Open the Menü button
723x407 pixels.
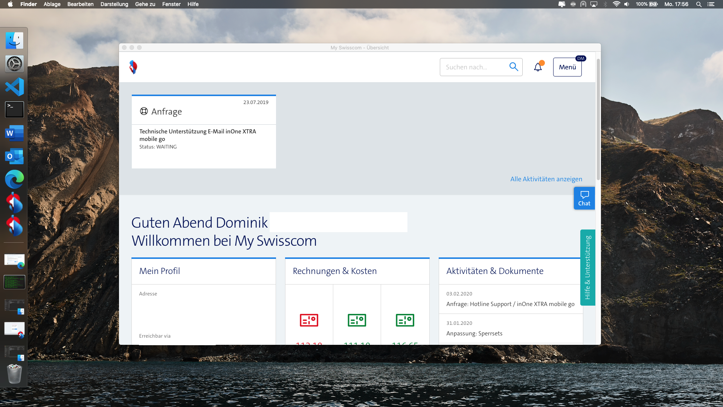[567, 67]
